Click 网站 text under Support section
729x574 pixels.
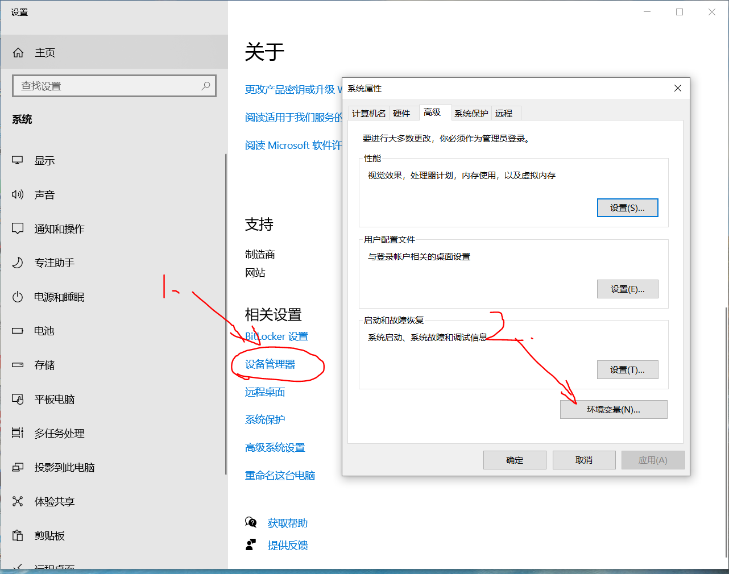pyautogui.click(x=255, y=273)
